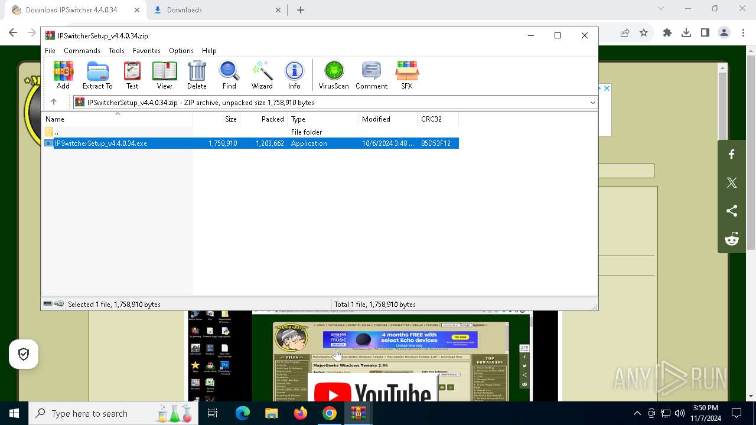756x425 pixels.
Task: Click the generic share icon on sidebar
Action: coord(732,211)
